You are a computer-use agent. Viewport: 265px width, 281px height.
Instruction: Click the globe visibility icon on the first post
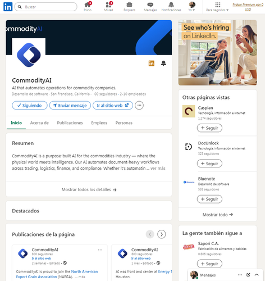(x=65, y=263)
